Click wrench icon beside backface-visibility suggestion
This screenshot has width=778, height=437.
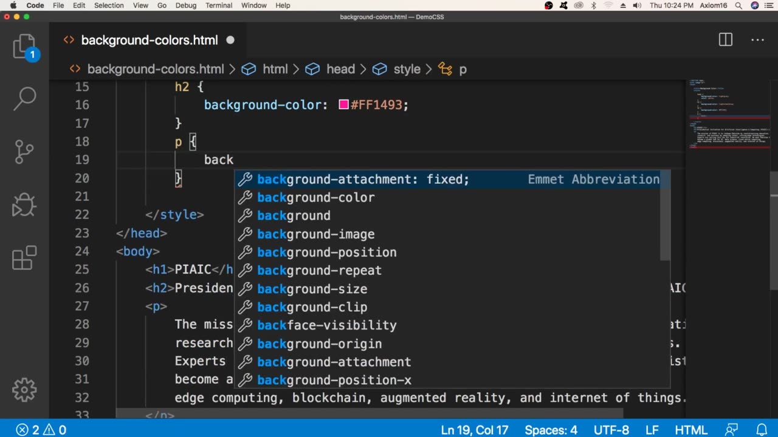pos(245,325)
